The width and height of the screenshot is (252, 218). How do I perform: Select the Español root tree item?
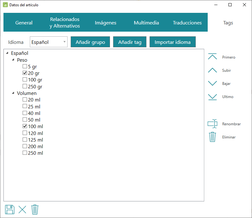[19, 53]
